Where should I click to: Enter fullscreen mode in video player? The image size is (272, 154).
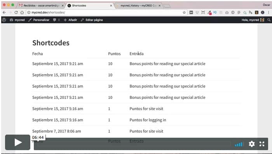[262, 144]
